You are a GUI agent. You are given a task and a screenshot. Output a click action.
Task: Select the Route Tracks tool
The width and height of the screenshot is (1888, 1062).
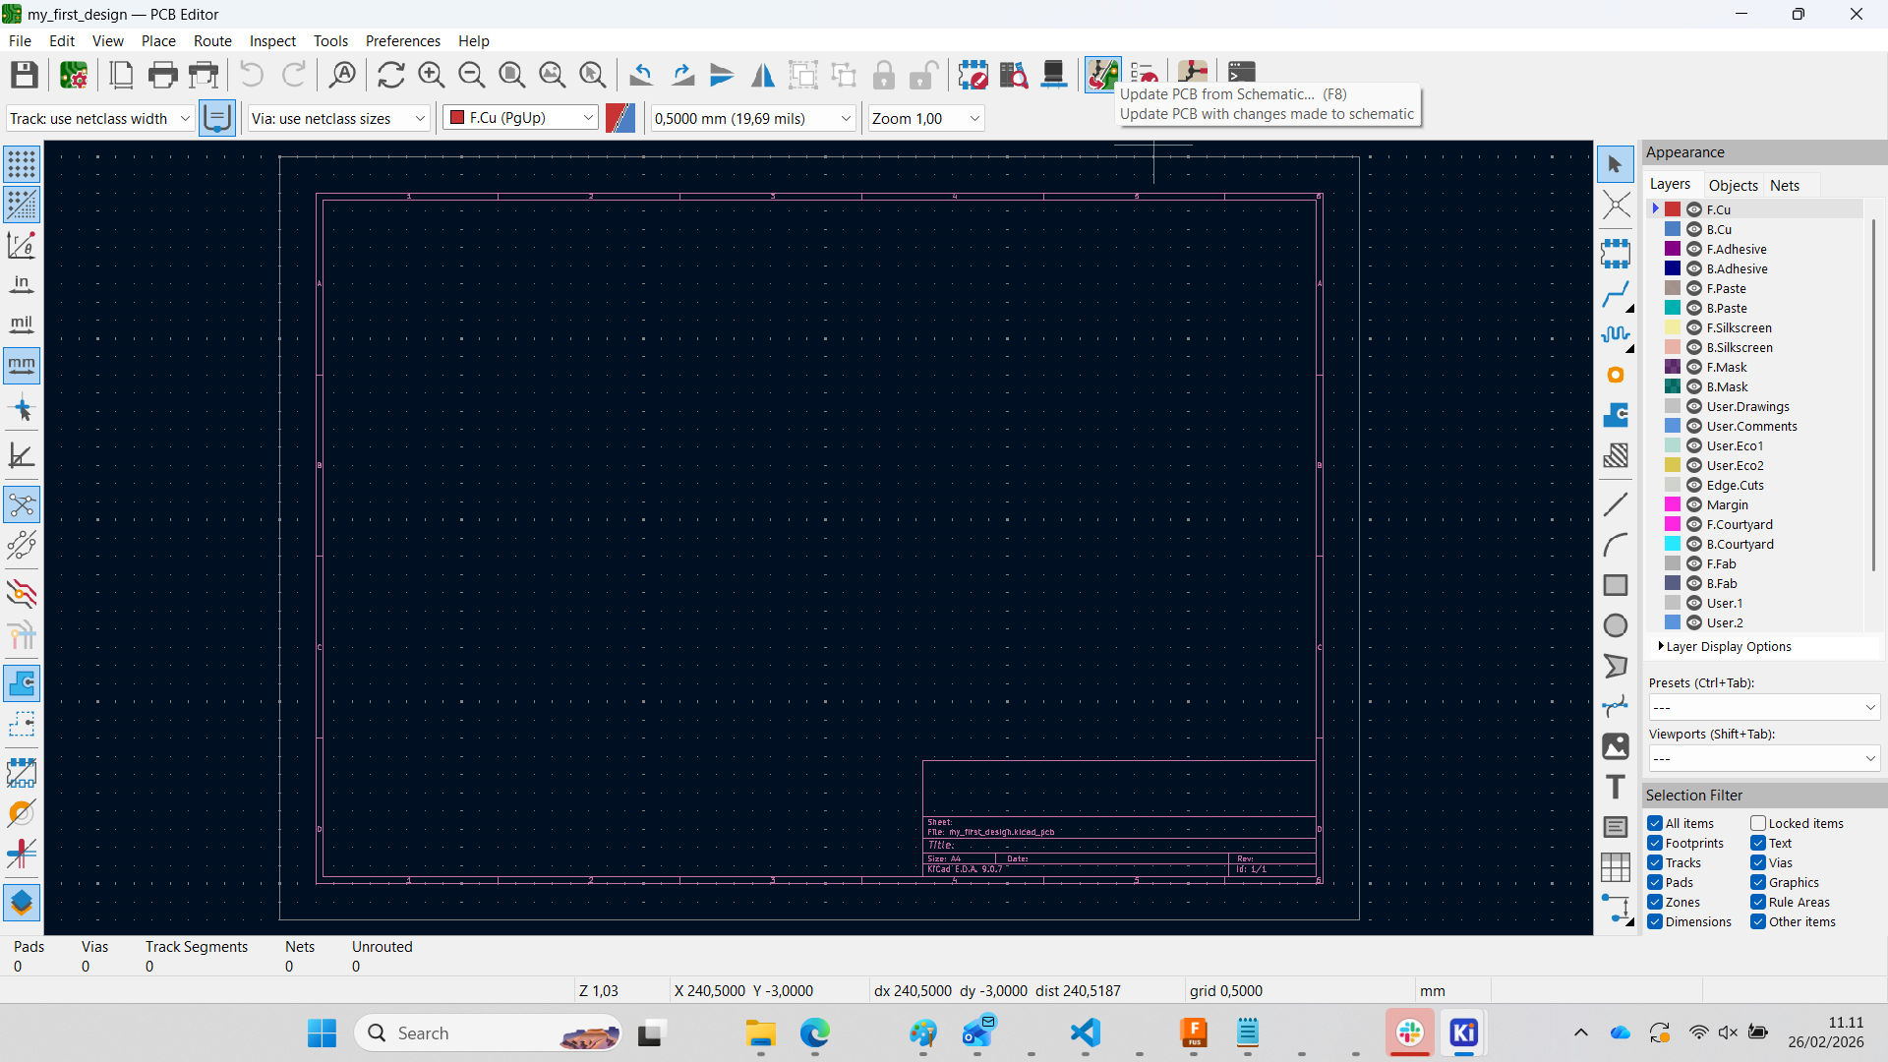tap(1617, 295)
